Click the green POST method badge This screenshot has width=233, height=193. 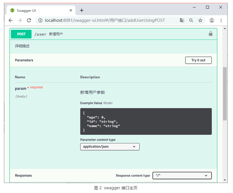point(21,34)
